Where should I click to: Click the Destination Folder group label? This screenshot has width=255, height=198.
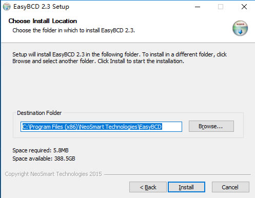pyautogui.click(x=40, y=113)
